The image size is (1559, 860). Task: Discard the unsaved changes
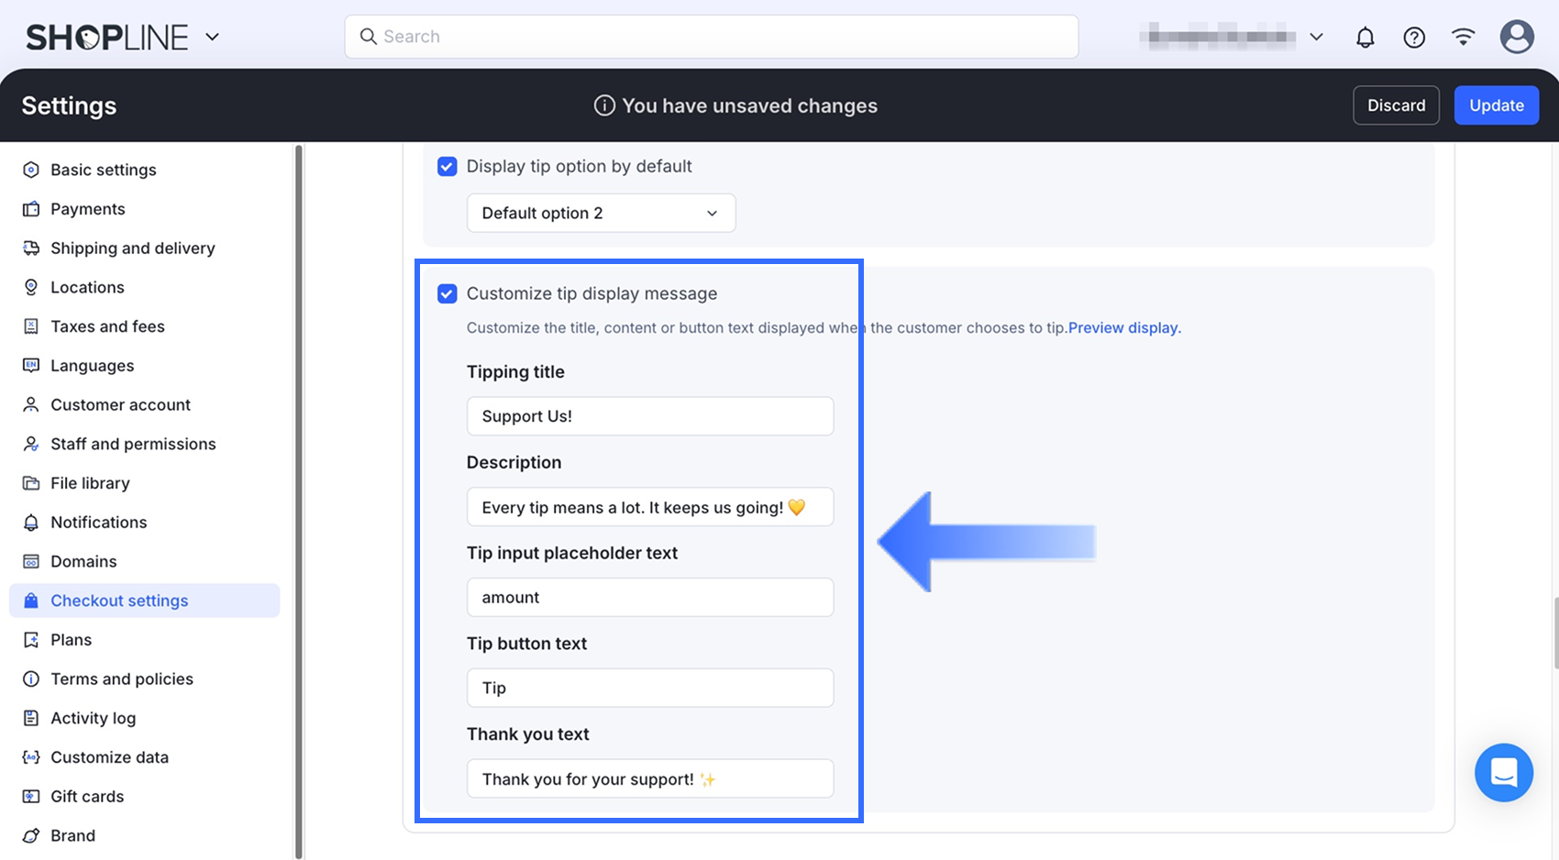1396,105
